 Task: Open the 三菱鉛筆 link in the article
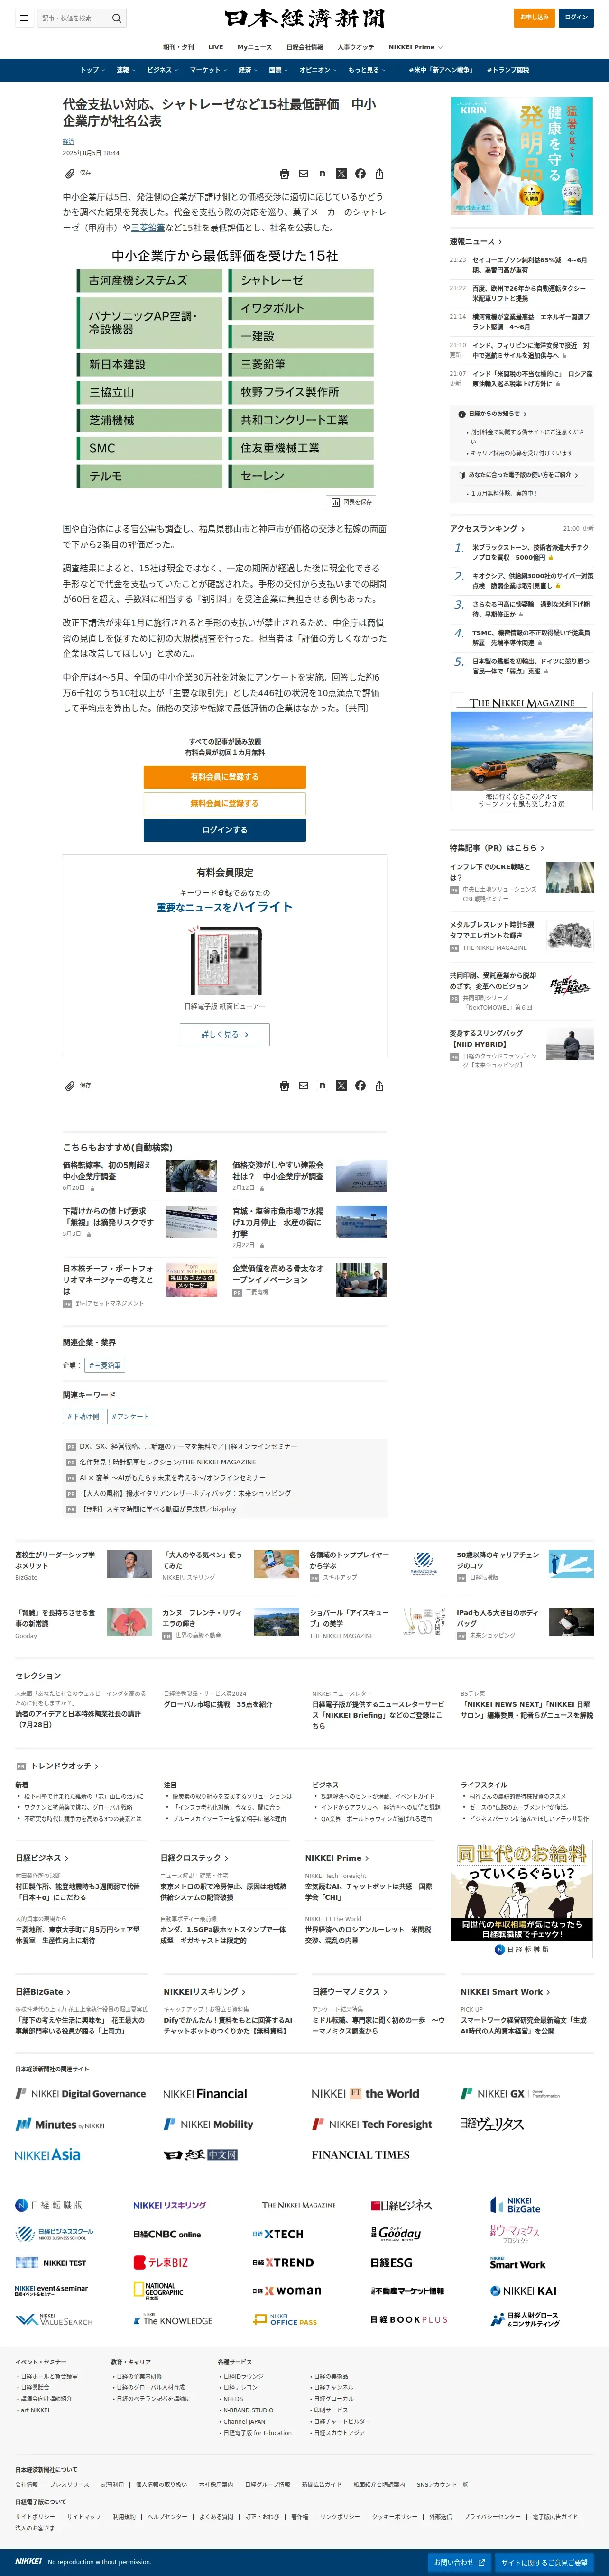148,227
